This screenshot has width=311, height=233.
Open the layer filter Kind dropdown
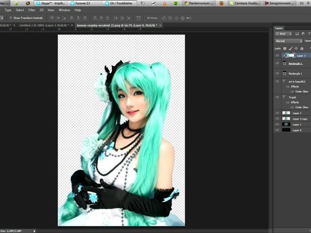coord(283,34)
